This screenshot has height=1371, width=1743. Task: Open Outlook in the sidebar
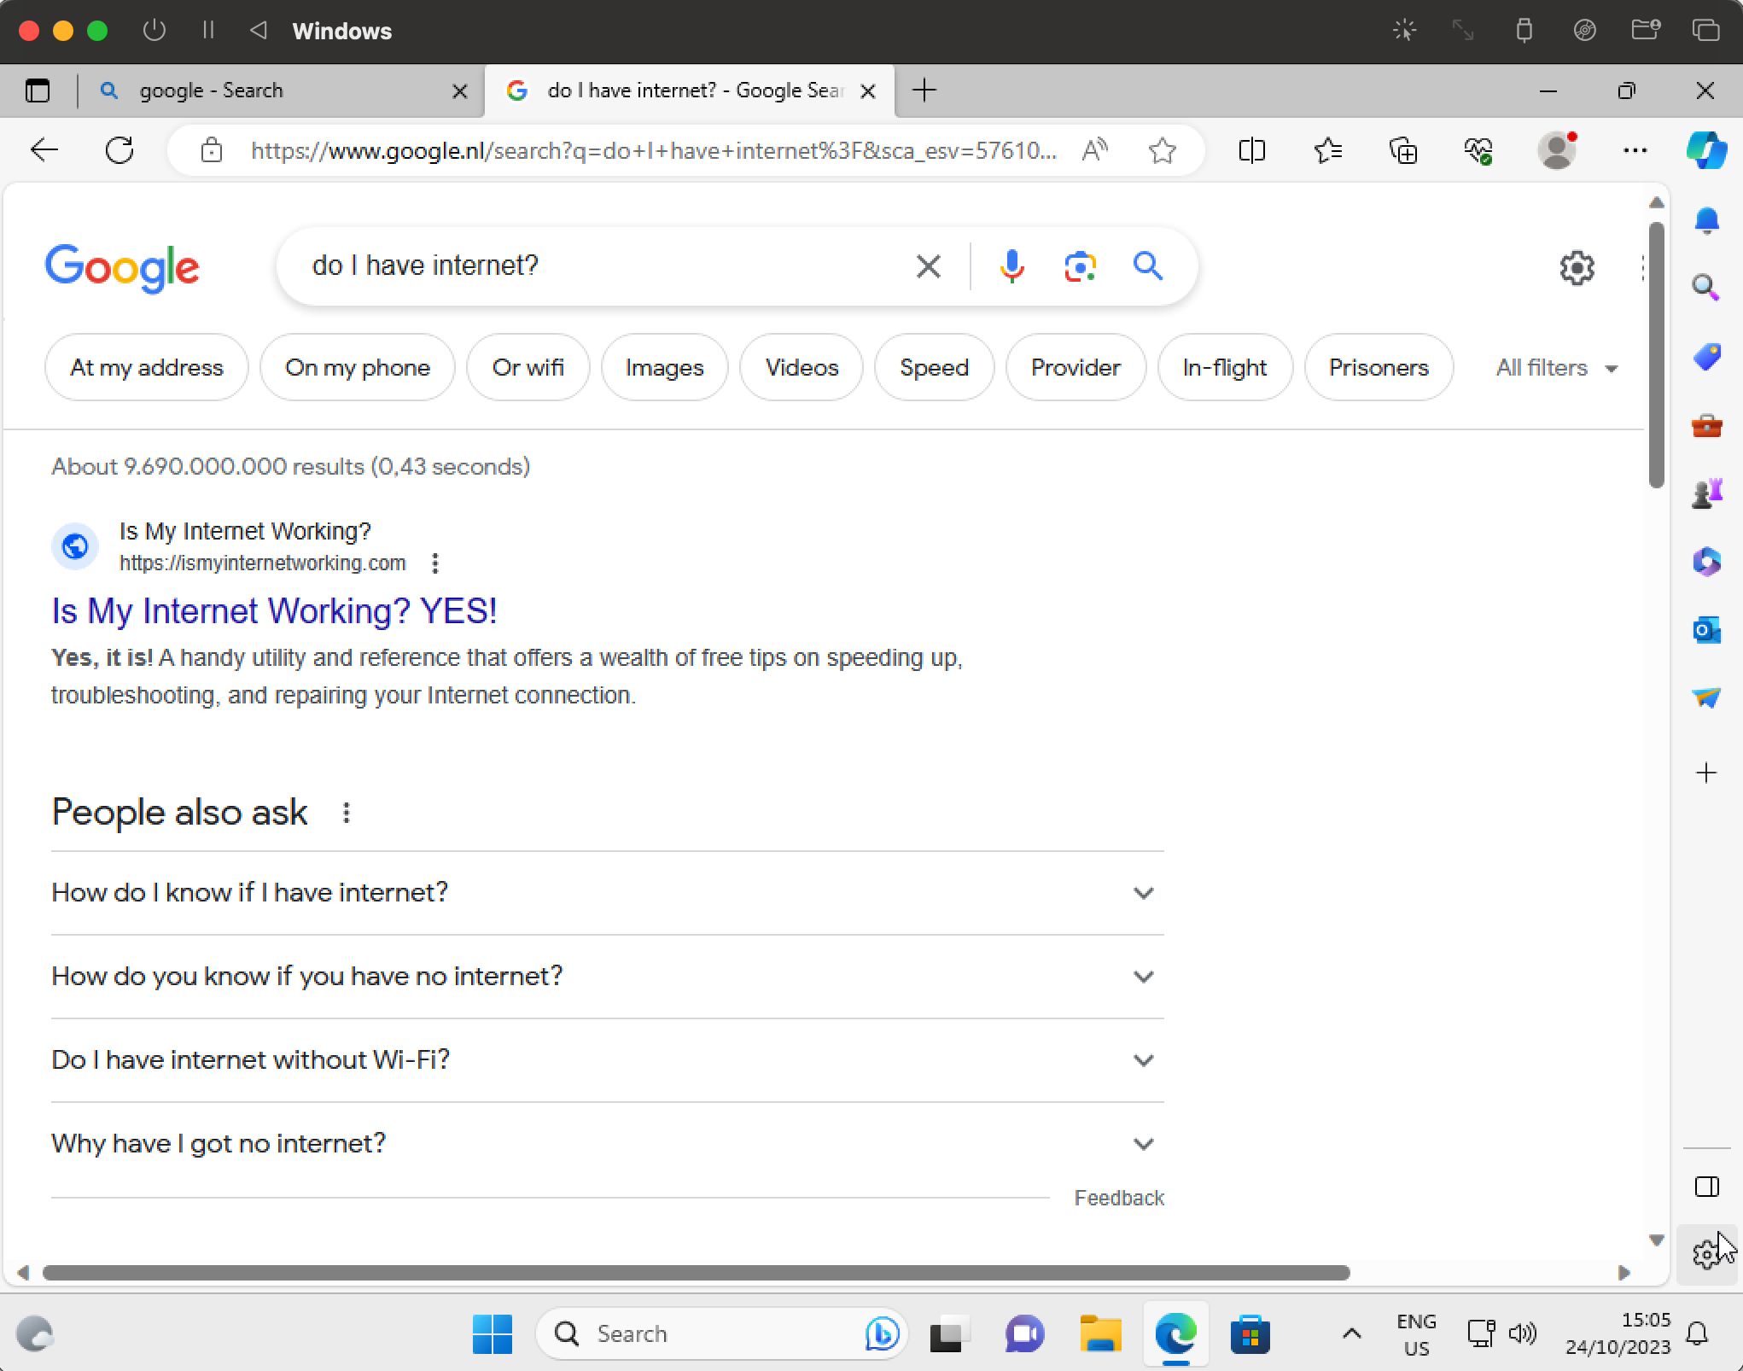(x=1706, y=630)
